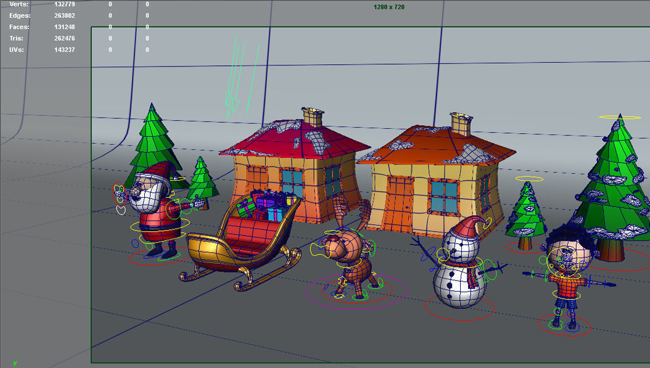Select the red control circle under the boy's feet
Image resolution: width=650 pixels, height=368 pixels.
click(565, 325)
